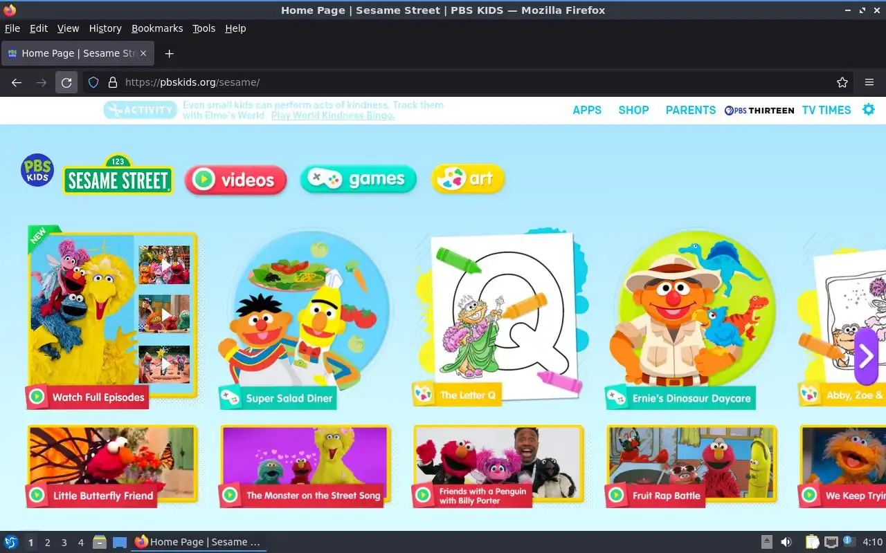Open network status tray icon
This screenshot has height=553, width=886.
point(831,542)
